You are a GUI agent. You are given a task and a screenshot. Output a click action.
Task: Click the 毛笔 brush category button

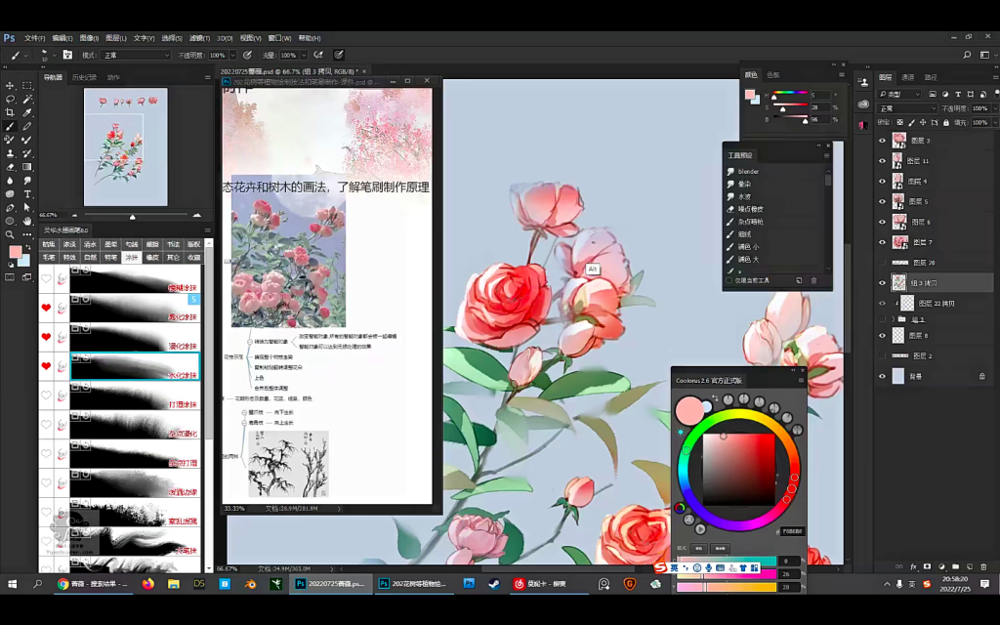[49, 258]
